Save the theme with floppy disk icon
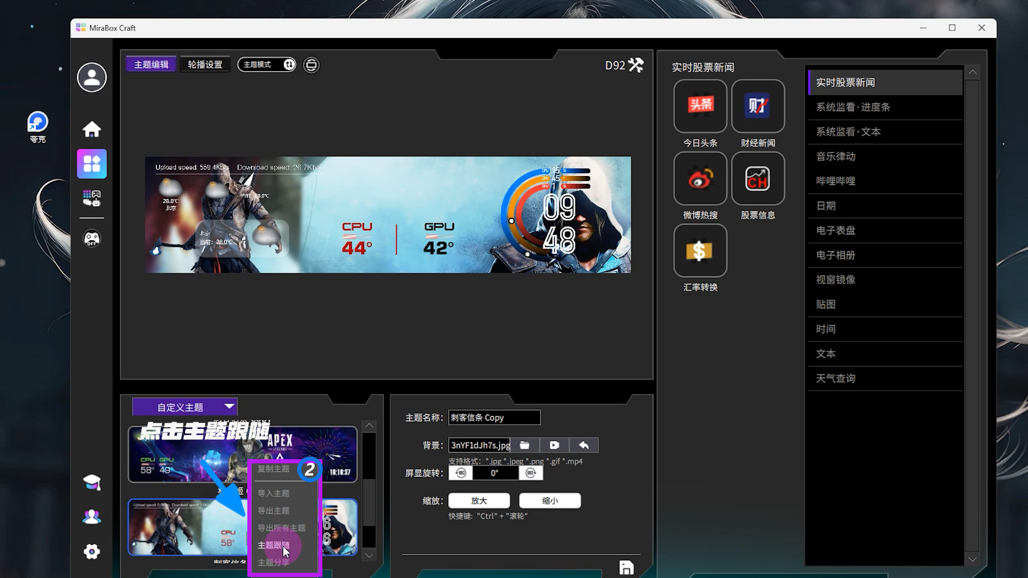 click(626, 567)
